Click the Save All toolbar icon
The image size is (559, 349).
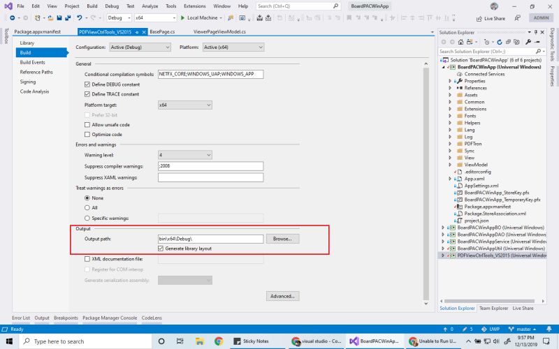click(x=67, y=18)
